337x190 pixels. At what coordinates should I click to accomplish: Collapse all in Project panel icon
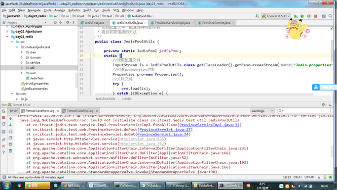(60, 22)
